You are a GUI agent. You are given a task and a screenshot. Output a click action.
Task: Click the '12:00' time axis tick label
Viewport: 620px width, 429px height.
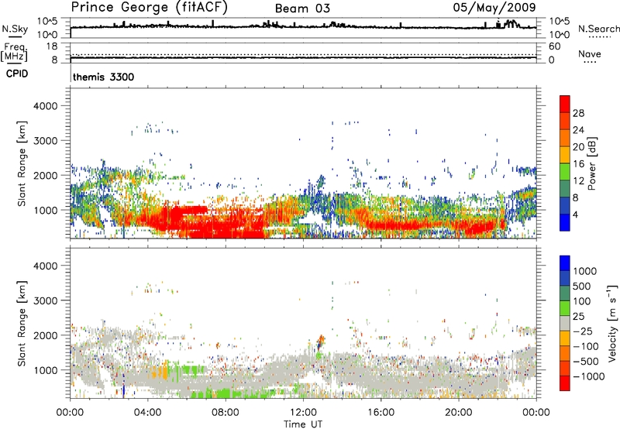tap(303, 413)
